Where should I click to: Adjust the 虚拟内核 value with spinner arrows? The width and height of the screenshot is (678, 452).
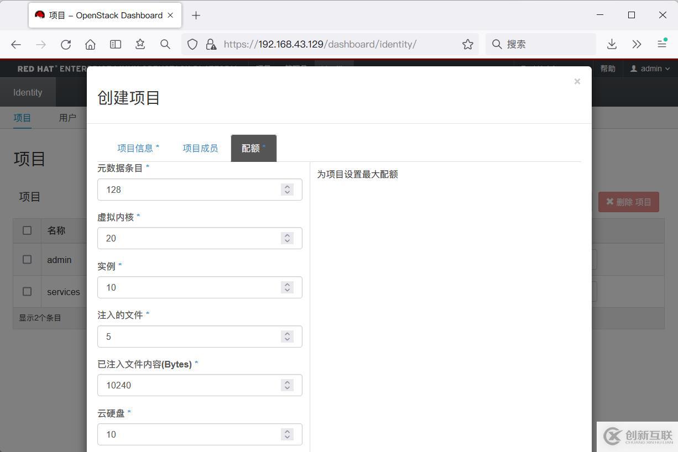point(287,238)
